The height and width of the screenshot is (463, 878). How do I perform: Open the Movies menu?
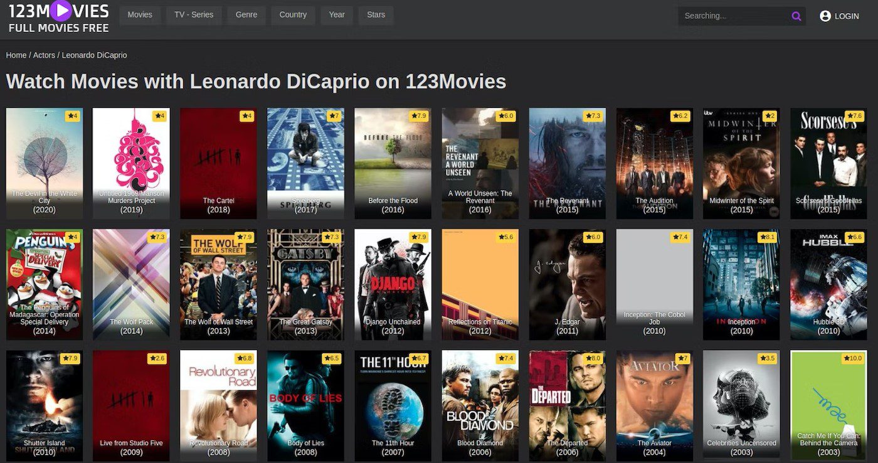pyautogui.click(x=140, y=15)
